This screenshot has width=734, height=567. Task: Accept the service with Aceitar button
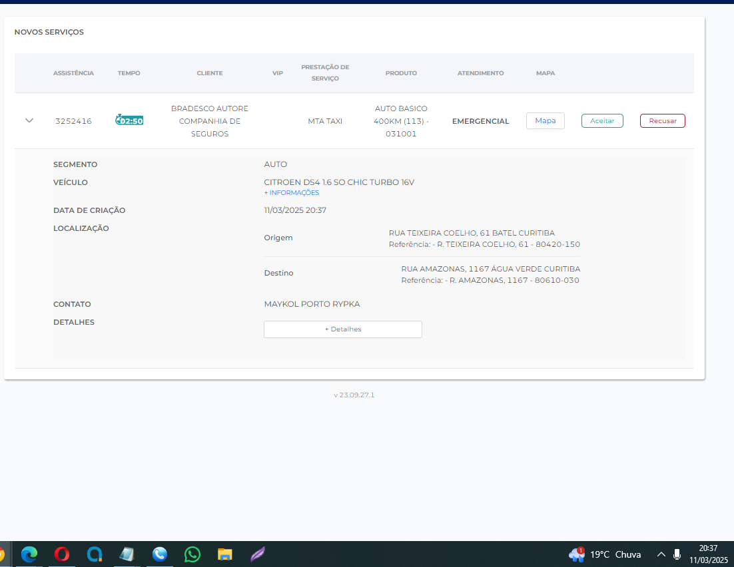[x=602, y=120]
